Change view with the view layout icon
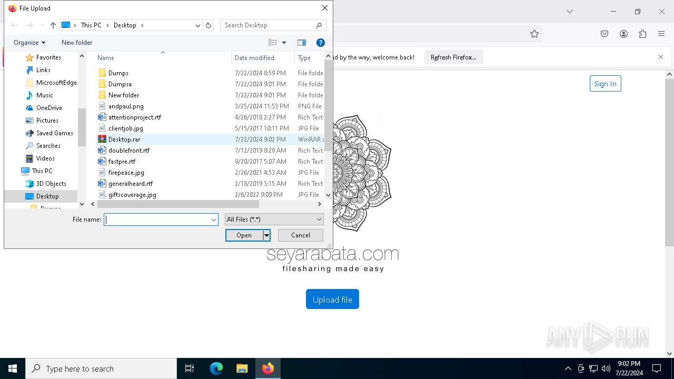Screen dimensions: 674x379 tap(273, 43)
